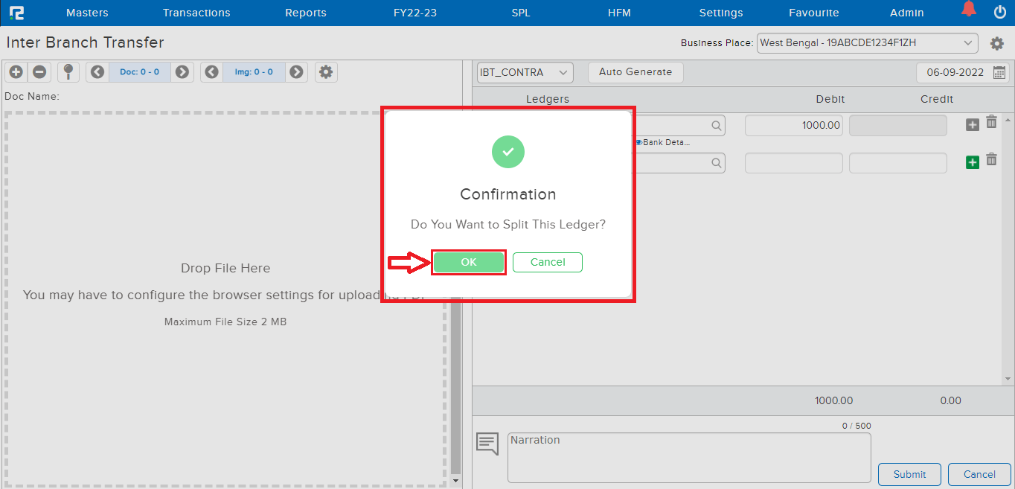The image size is (1015, 489).
Task: Add a ledger row with green plus icon
Action: click(972, 162)
